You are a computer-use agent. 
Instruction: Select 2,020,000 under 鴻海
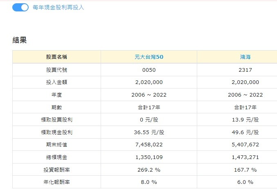pyautogui.click(x=245, y=82)
